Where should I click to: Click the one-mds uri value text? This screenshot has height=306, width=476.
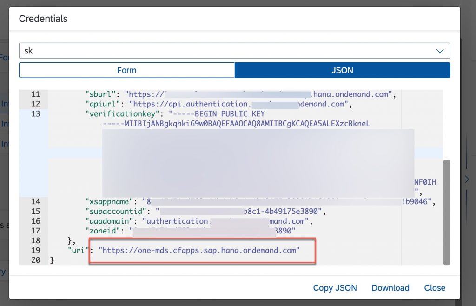click(199, 251)
